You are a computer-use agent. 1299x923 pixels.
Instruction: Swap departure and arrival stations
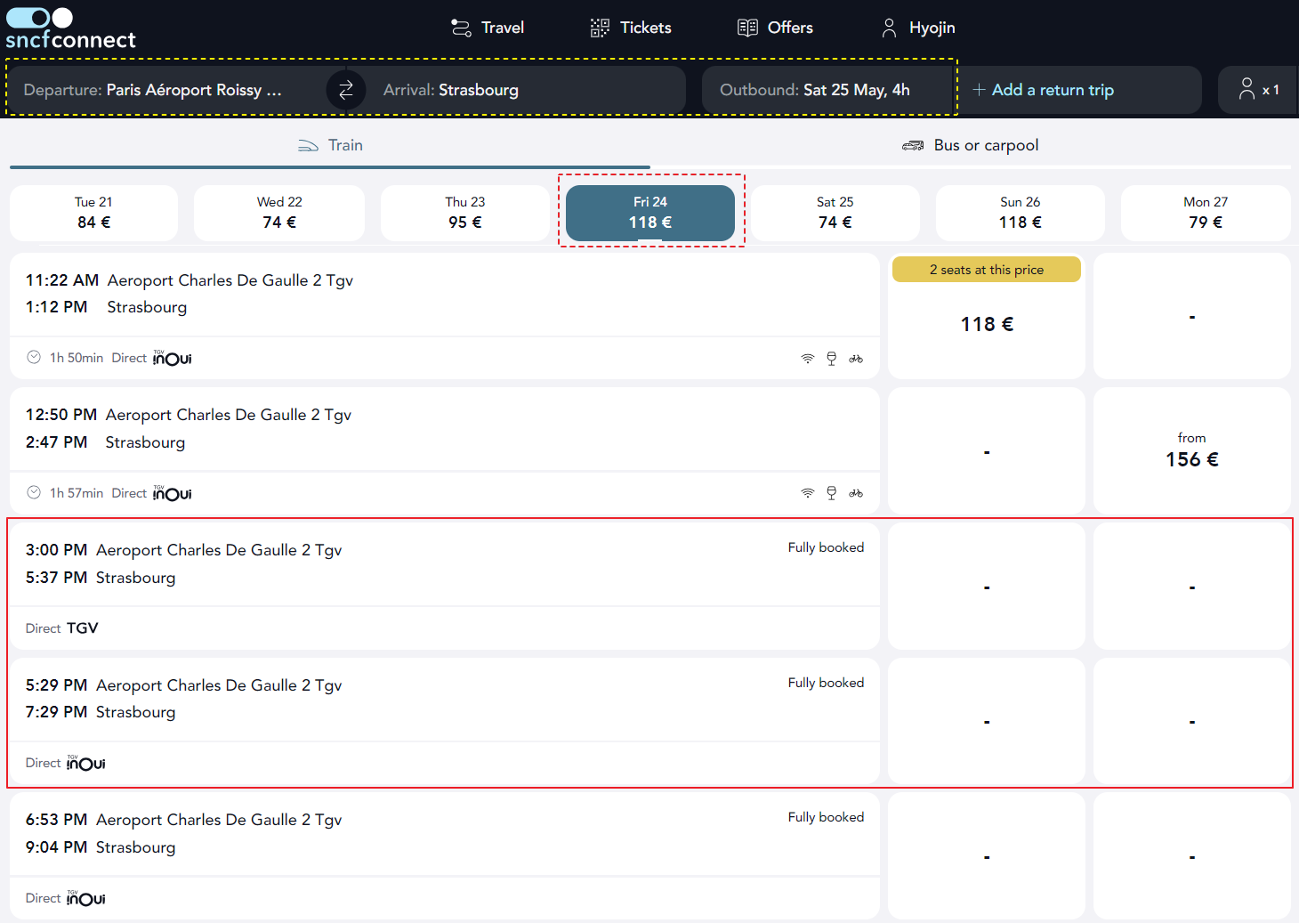(x=346, y=90)
